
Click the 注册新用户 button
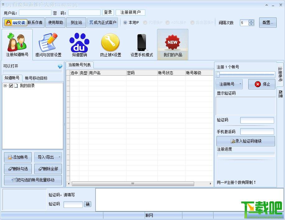[130, 12]
